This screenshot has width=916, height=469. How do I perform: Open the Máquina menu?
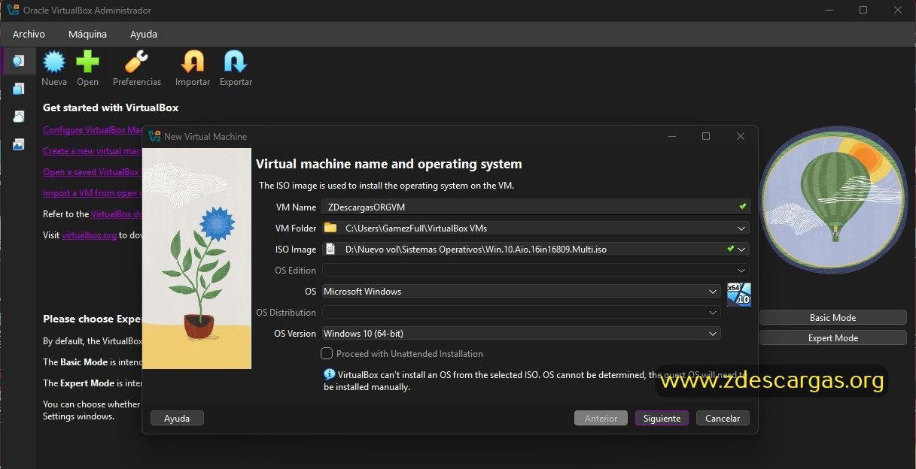click(x=87, y=34)
